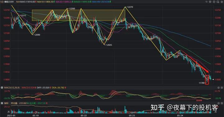
Task: Open the 指标 volume panel dropdown
Action: click(2, 103)
